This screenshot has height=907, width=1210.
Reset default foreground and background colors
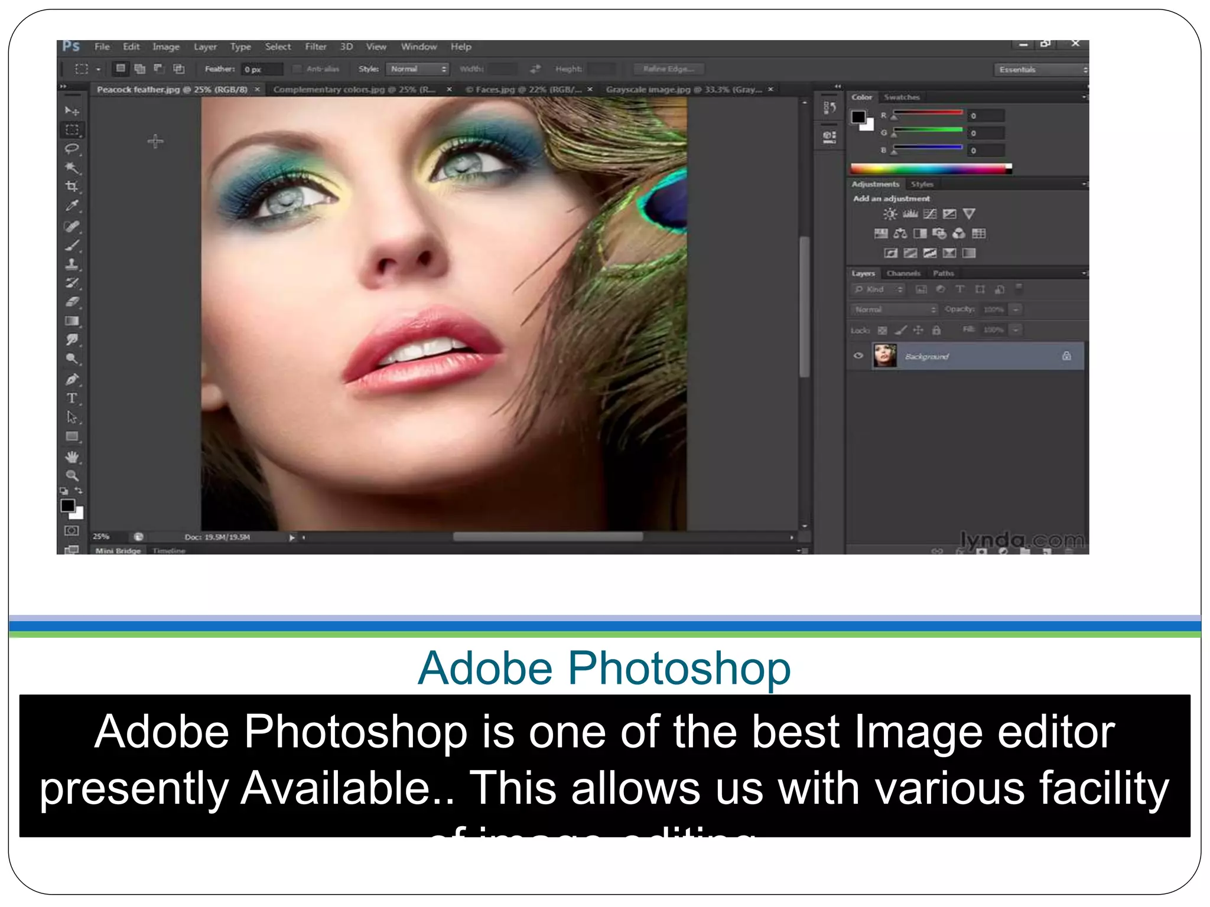click(x=64, y=491)
